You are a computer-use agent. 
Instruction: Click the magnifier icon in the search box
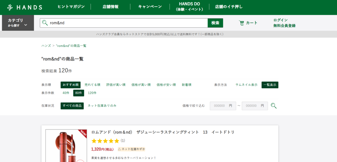tap(45, 23)
